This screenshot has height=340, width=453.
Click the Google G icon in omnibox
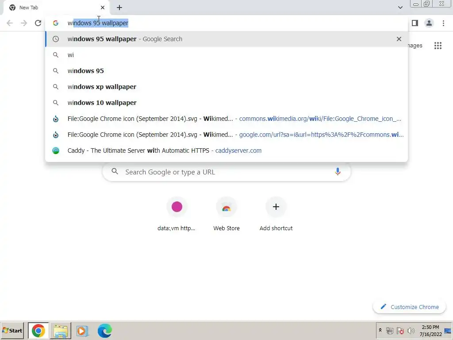(55, 23)
